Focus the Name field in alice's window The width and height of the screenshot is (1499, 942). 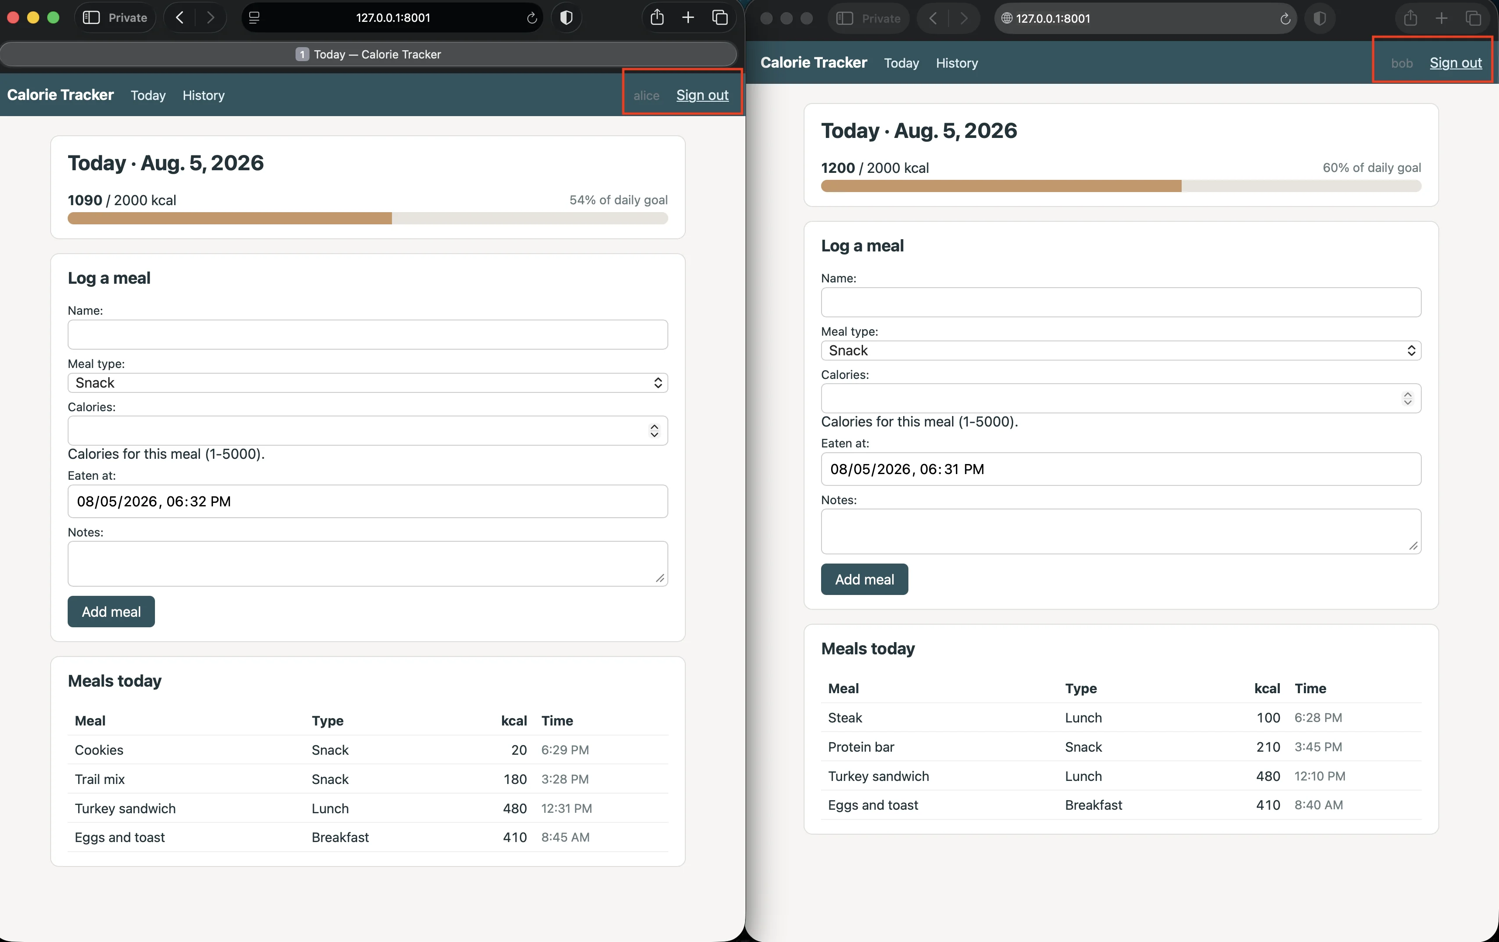[x=368, y=334]
